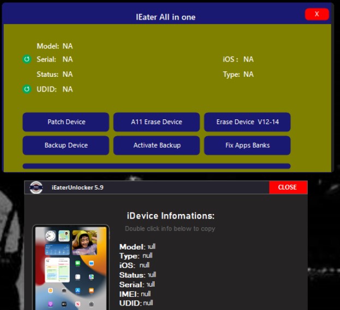
Task: Click the iOS NA value in IEater All in one
Action: [x=248, y=59]
